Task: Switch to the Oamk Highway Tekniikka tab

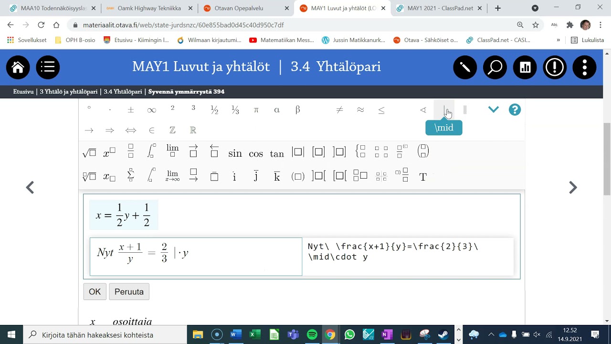Action: coord(149,8)
